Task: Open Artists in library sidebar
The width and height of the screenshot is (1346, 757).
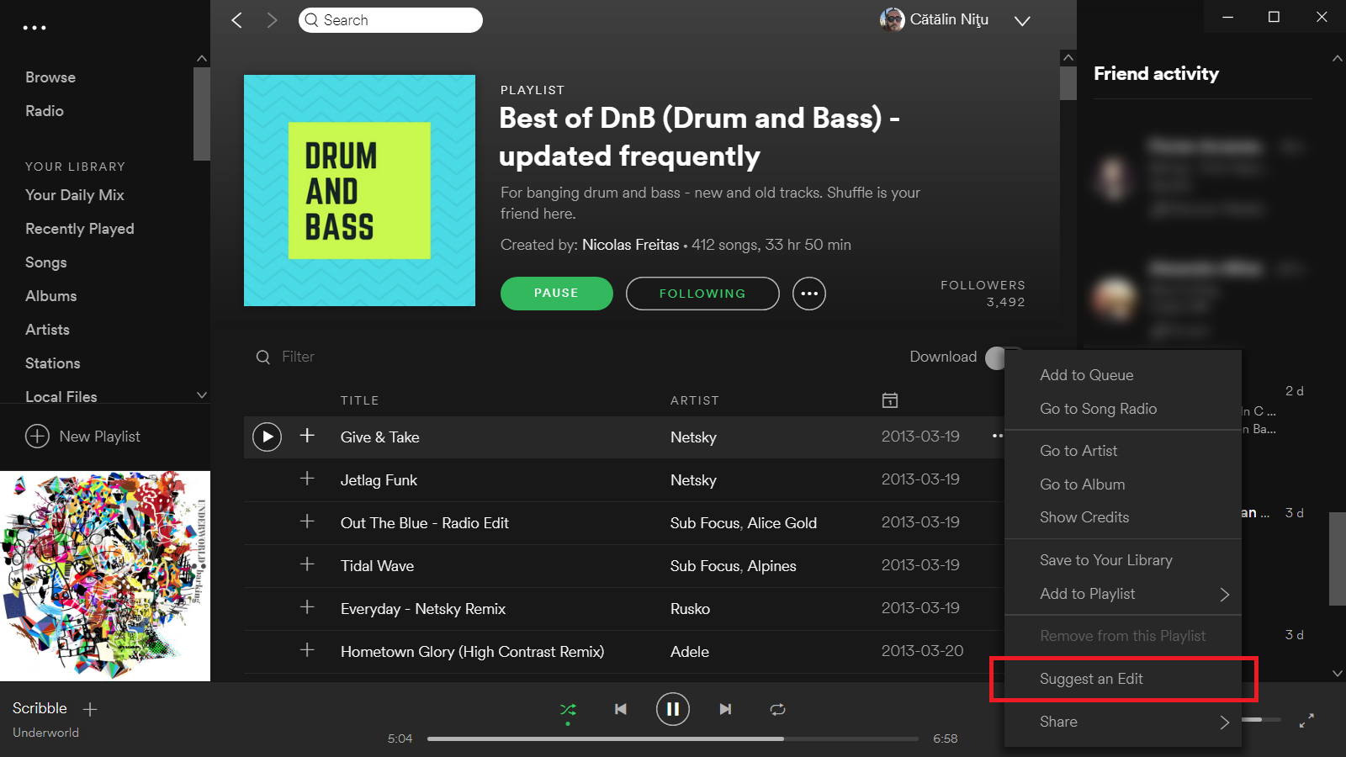Action: [x=48, y=330]
